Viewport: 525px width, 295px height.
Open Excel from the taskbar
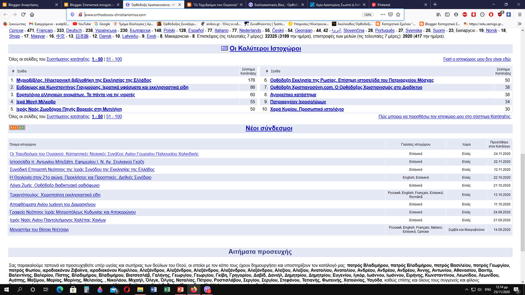[167, 290]
